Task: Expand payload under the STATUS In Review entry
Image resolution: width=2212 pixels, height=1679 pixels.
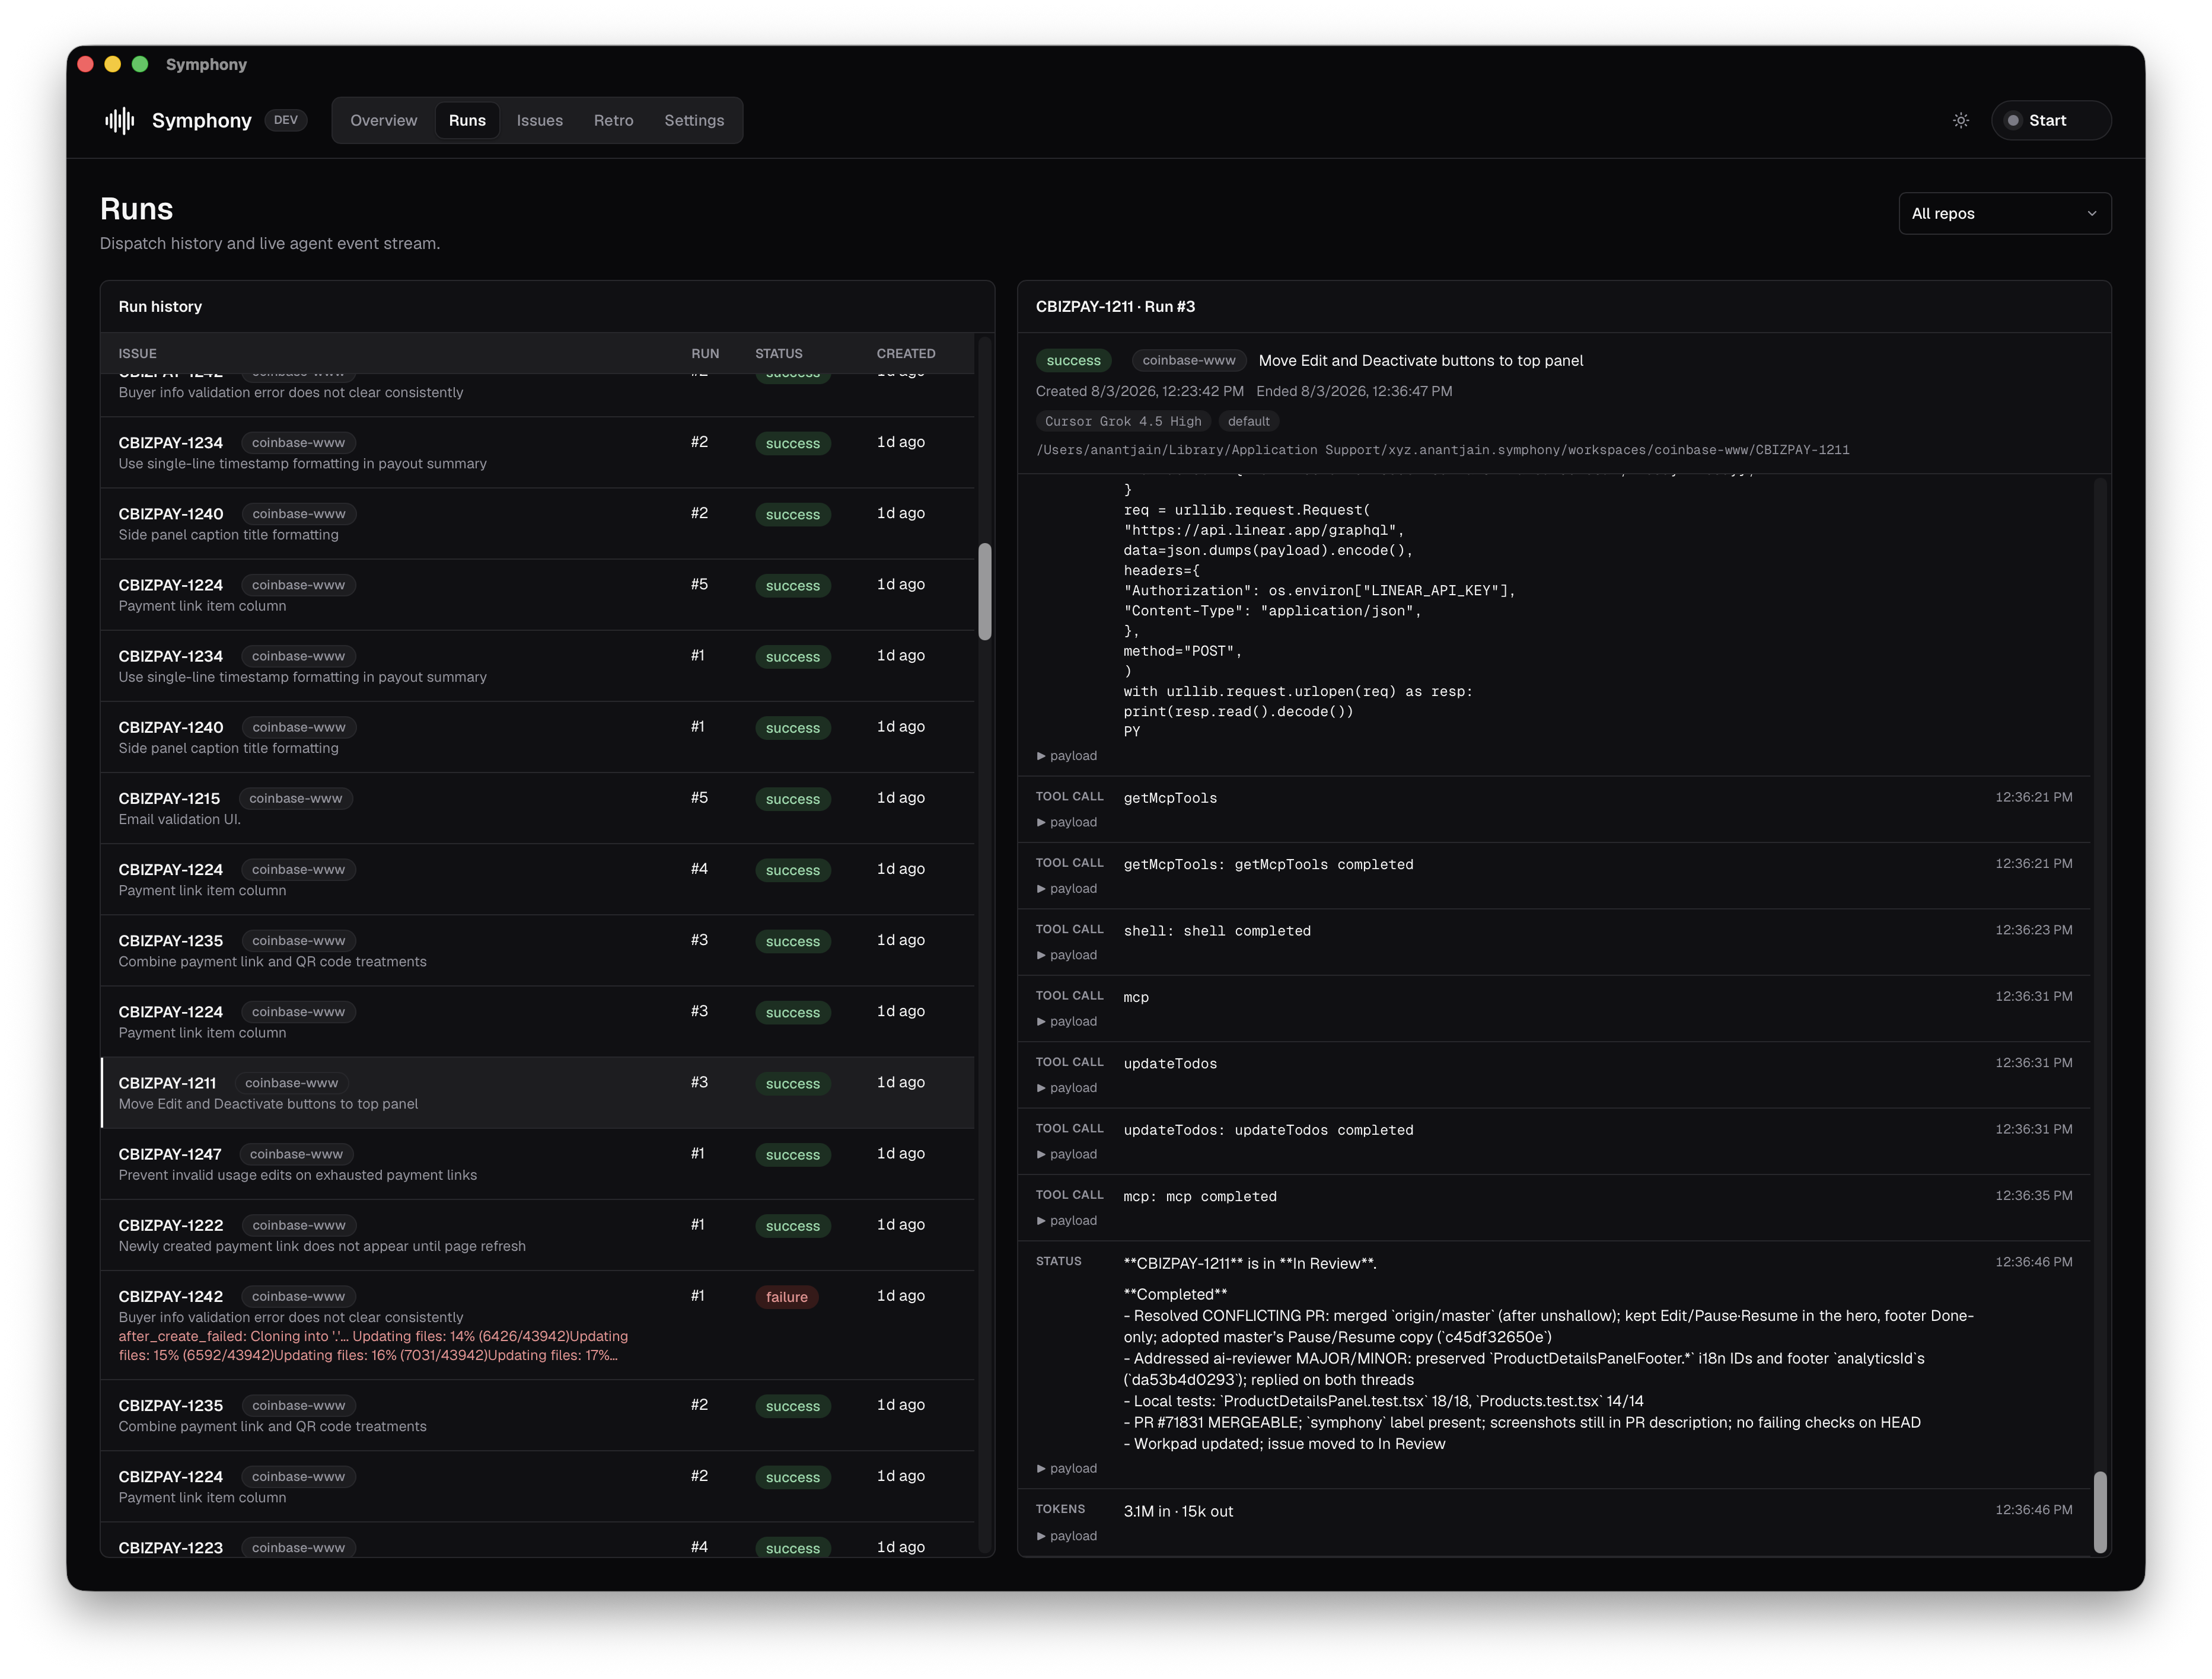Action: [x=1067, y=1468]
